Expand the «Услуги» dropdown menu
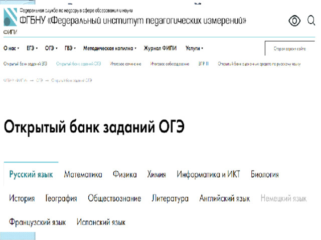 click(194, 48)
